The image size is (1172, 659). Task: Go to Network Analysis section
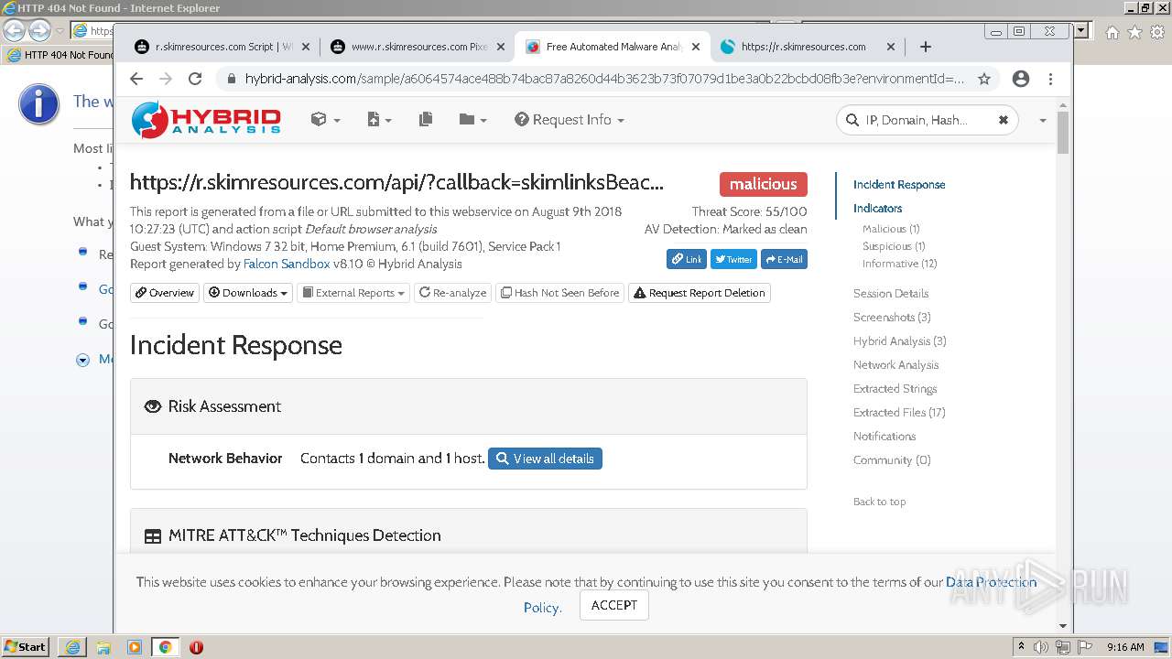(x=895, y=364)
